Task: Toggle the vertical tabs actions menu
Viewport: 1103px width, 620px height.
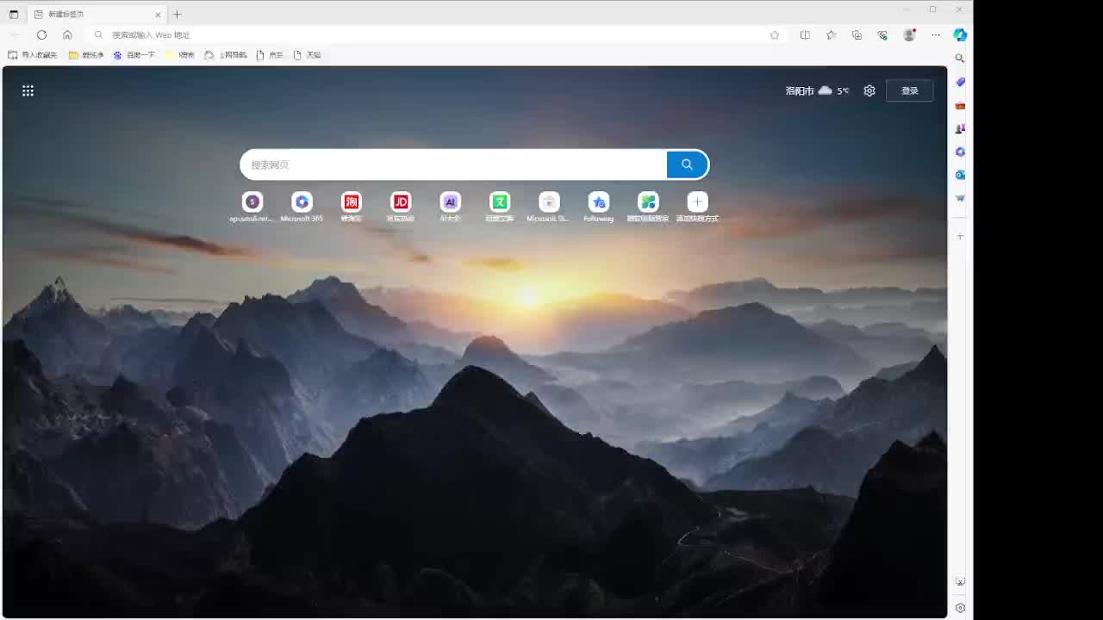Action: (14, 15)
